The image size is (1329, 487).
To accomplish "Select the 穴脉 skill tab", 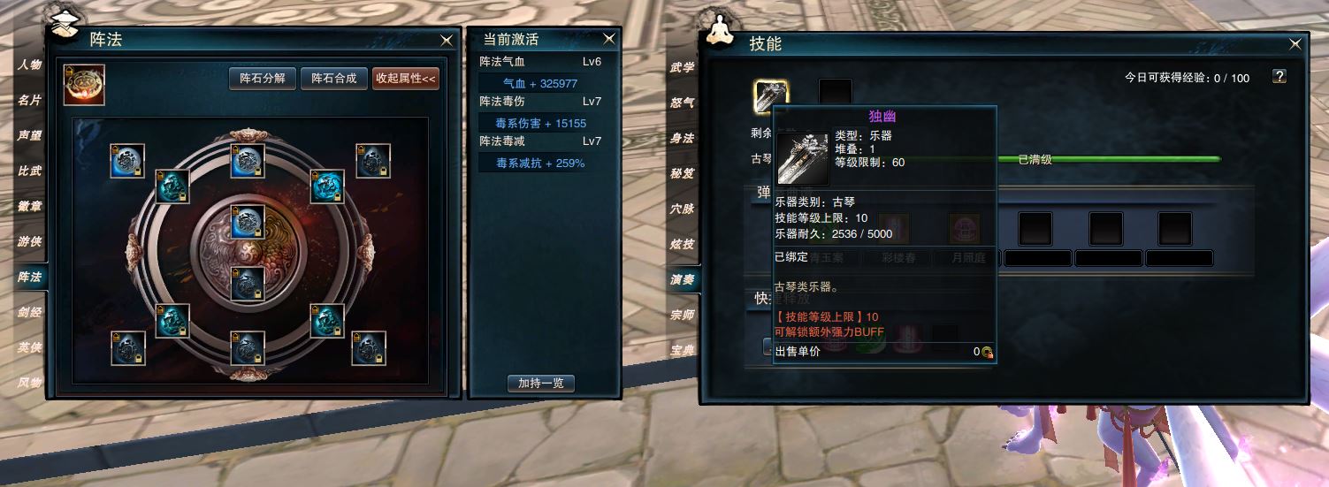I will coord(682,209).
